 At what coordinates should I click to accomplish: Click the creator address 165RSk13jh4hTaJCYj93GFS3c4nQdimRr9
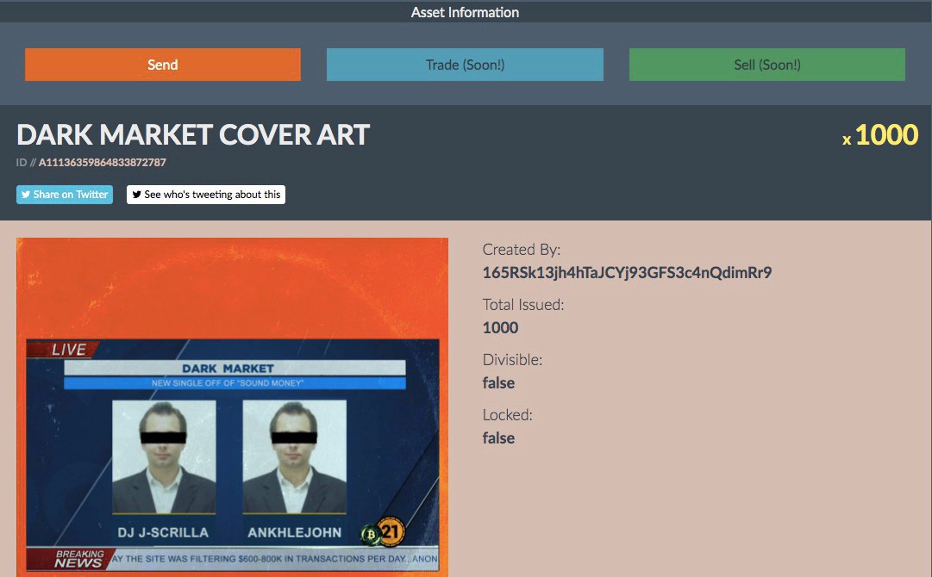pos(627,272)
